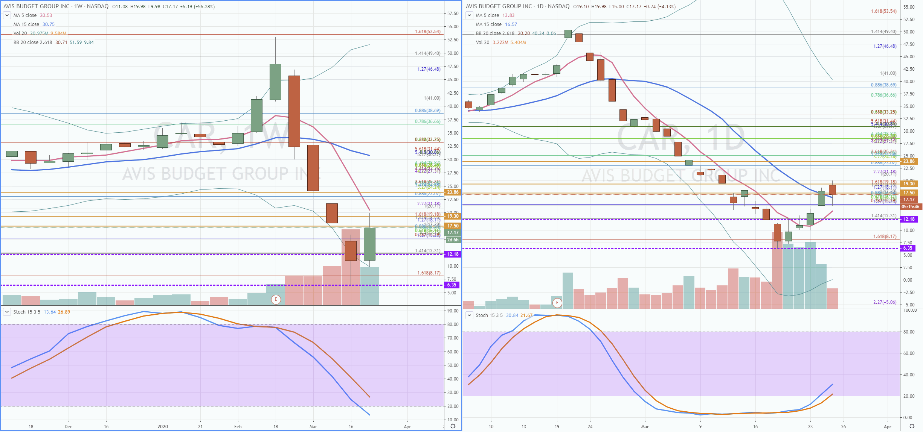Click the Apr date on daily time axis
This screenshot has height=432, width=923.
[x=888, y=427]
